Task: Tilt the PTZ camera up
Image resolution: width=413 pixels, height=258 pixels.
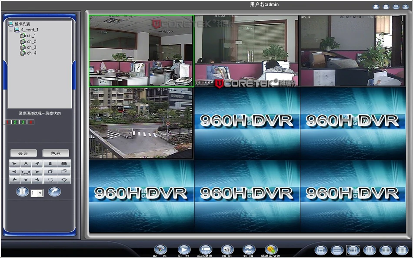Action: coord(26,164)
